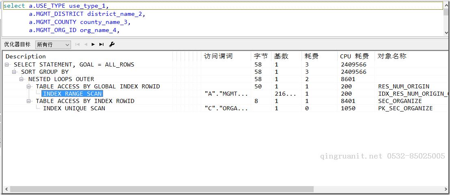Screen dimensions: 450x195
Task: Click the plan horizontal scrollbar thumb
Action: tap(161, 189)
